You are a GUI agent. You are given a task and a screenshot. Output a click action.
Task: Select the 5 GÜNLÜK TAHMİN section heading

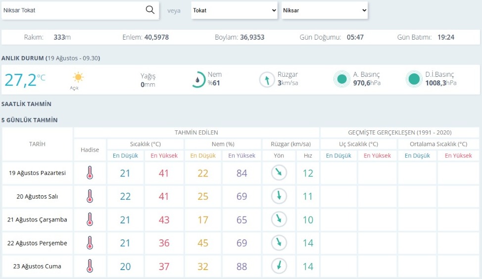click(x=29, y=120)
